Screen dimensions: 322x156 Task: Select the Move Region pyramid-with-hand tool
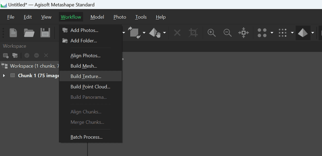[155, 33]
